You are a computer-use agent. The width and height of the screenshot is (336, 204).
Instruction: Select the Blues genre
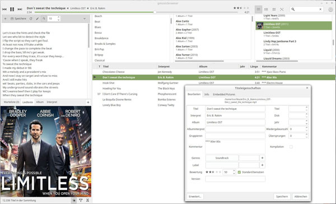tap(97, 27)
